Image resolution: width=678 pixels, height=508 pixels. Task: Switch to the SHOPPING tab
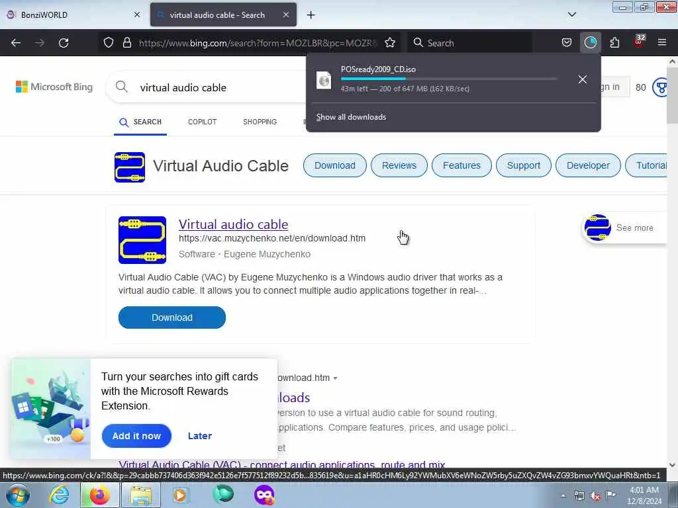[260, 122]
